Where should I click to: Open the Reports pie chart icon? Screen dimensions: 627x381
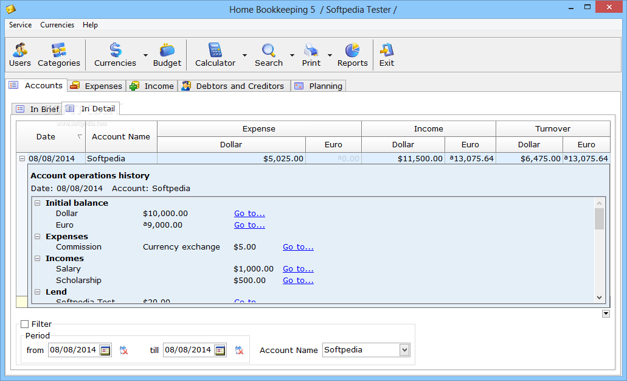(352, 50)
